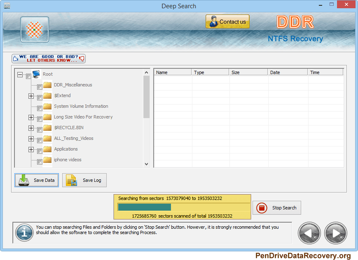Screen dimensions: 358x260
Task: Click the Root computer icon
Action: 36,74
